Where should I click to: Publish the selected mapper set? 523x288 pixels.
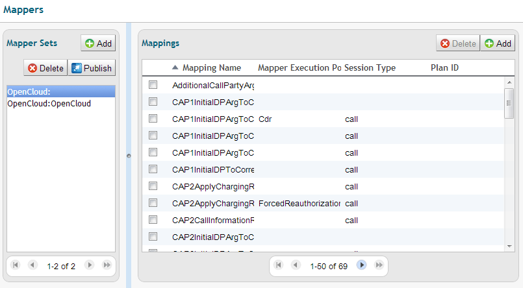92,68
